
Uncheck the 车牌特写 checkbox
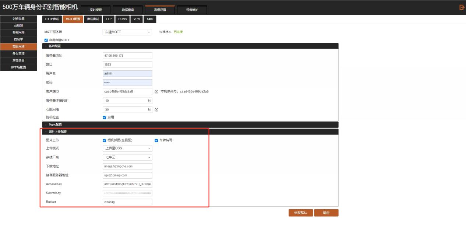point(156,140)
